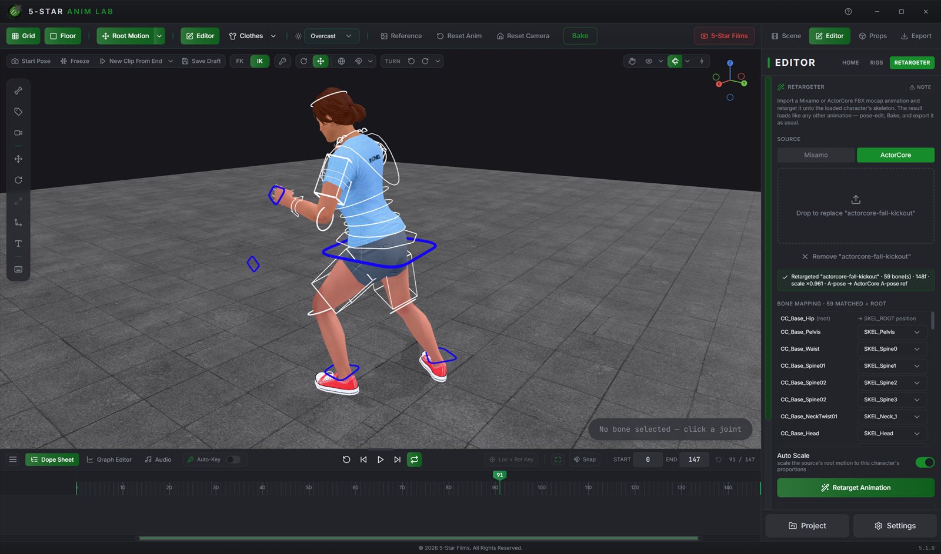Image resolution: width=941 pixels, height=554 pixels.
Task: Switch to the Scene tab
Action: pos(786,36)
